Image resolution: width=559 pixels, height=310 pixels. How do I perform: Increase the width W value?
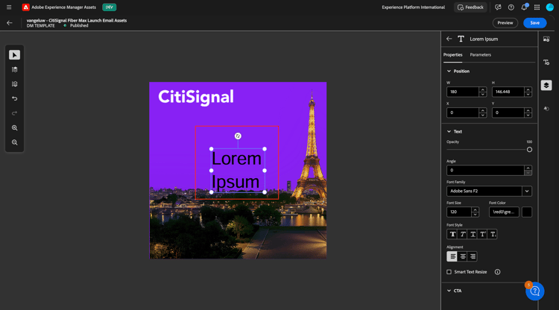483,89
